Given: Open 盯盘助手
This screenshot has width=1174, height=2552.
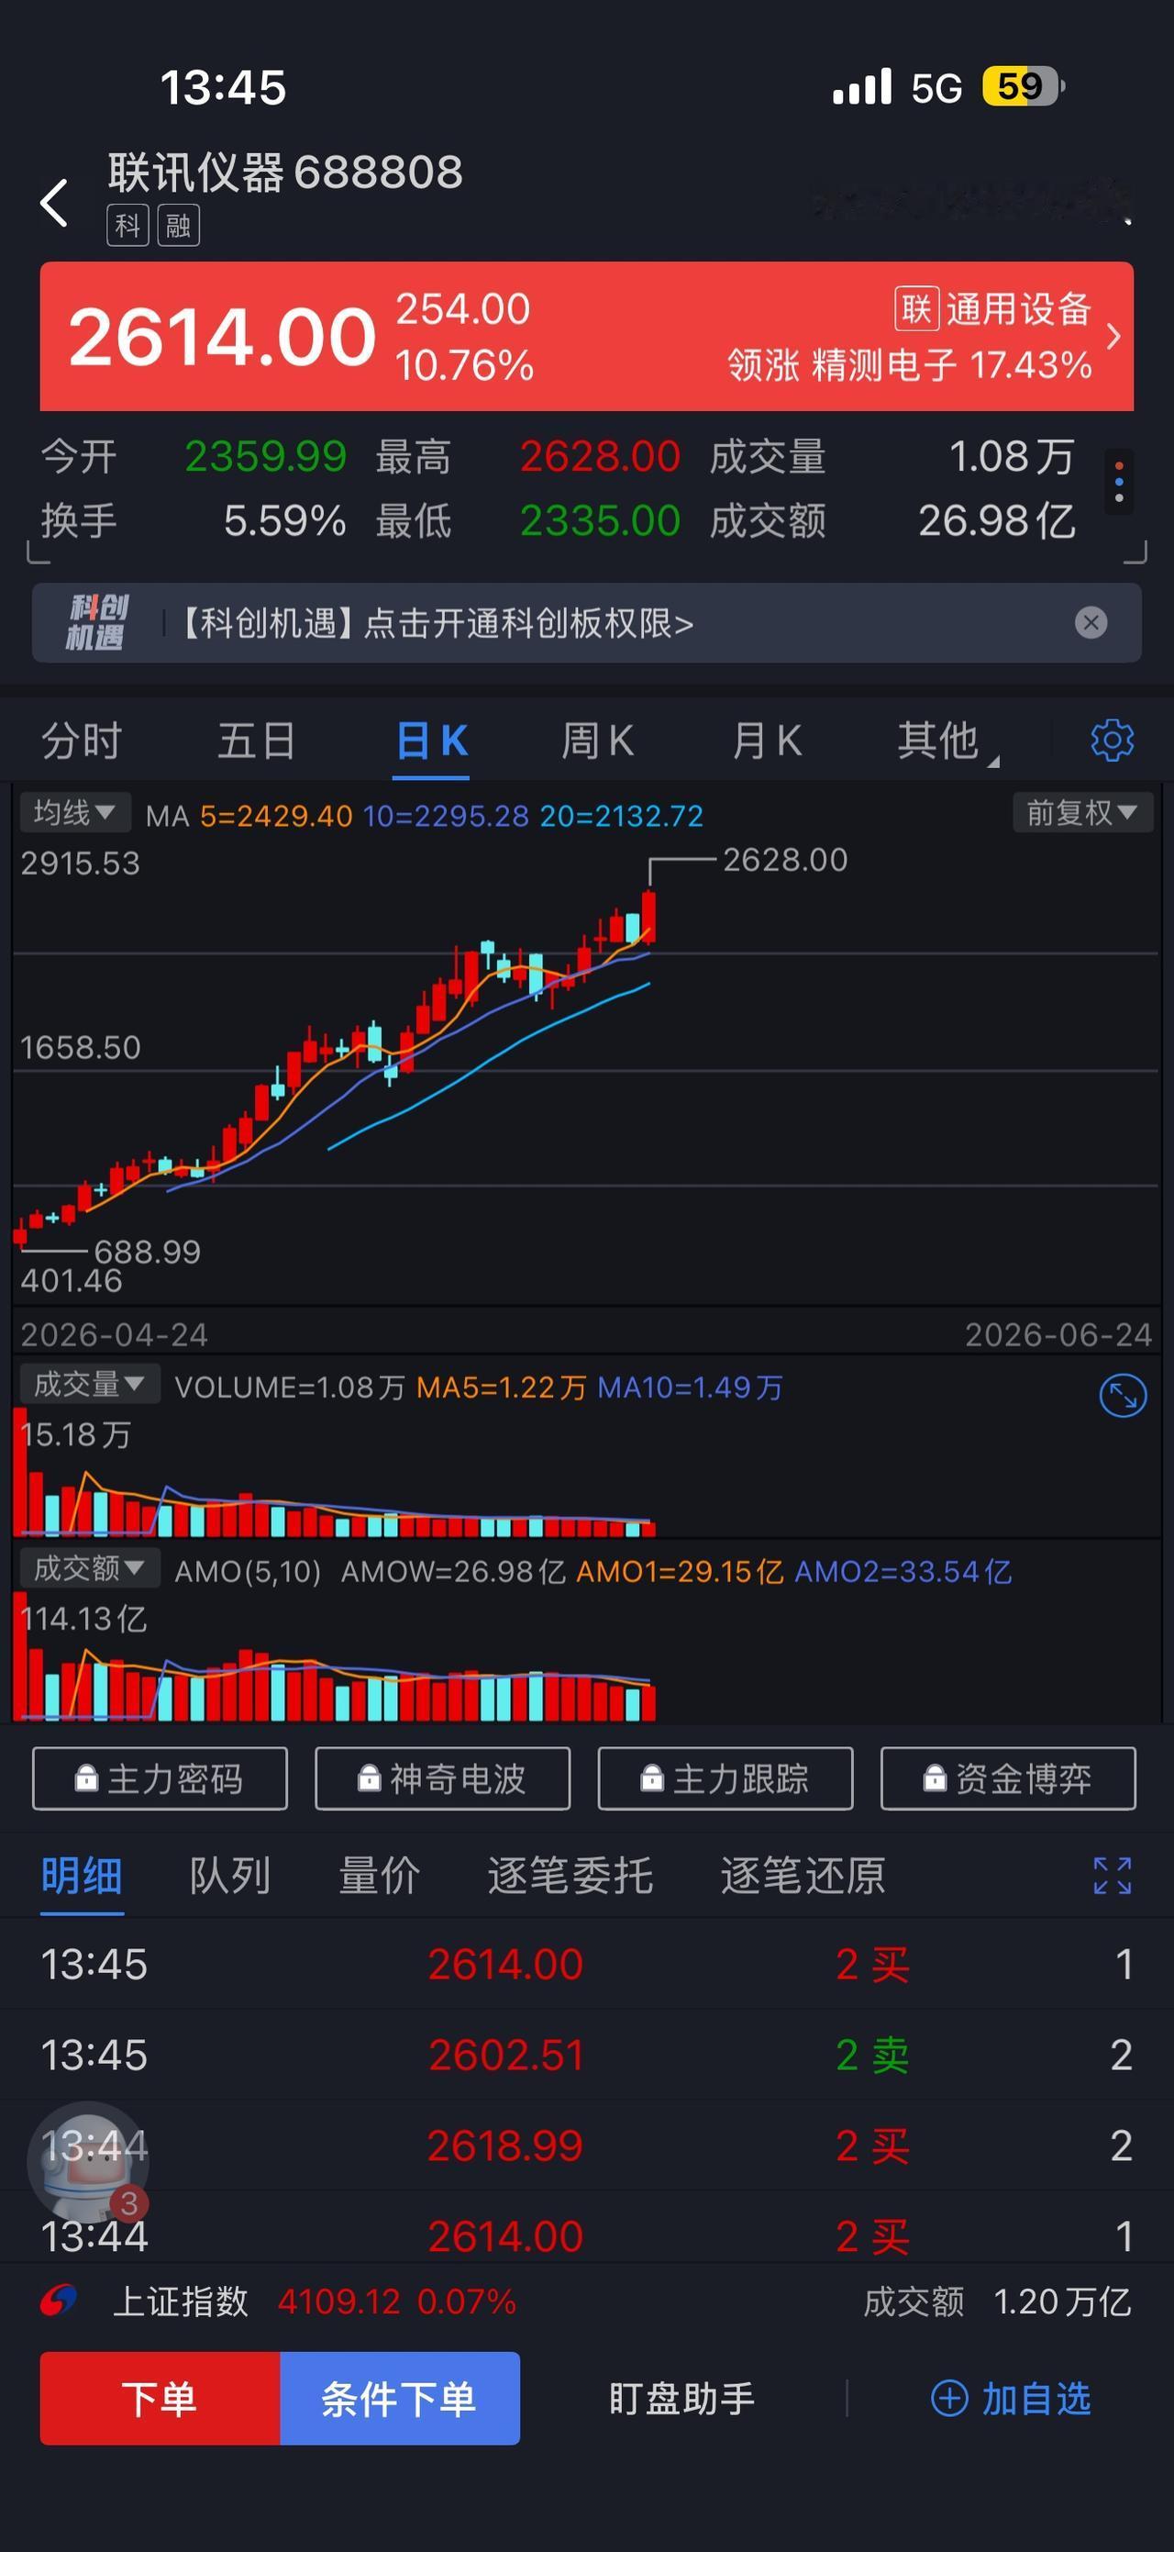Looking at the screenshot, I should (x=682, y=2399).
